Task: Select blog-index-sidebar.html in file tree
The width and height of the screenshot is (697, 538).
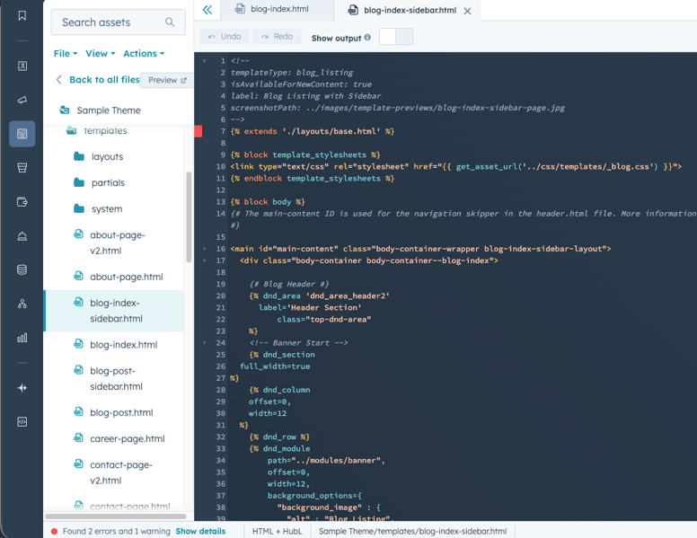Action: 115,311
